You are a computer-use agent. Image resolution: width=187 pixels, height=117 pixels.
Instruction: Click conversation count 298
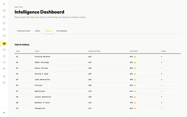click(x=90, y=68)
